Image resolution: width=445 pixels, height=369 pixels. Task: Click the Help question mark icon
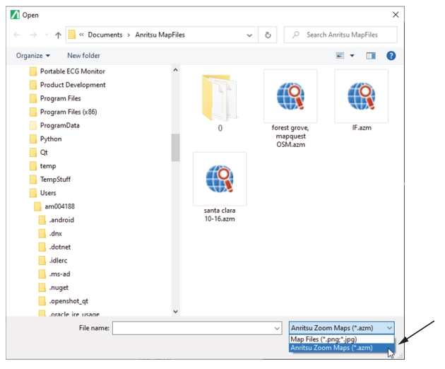tap(391, 56)
